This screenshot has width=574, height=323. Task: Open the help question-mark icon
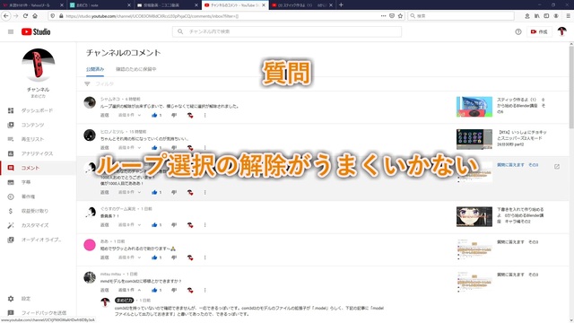click(518, 32)
